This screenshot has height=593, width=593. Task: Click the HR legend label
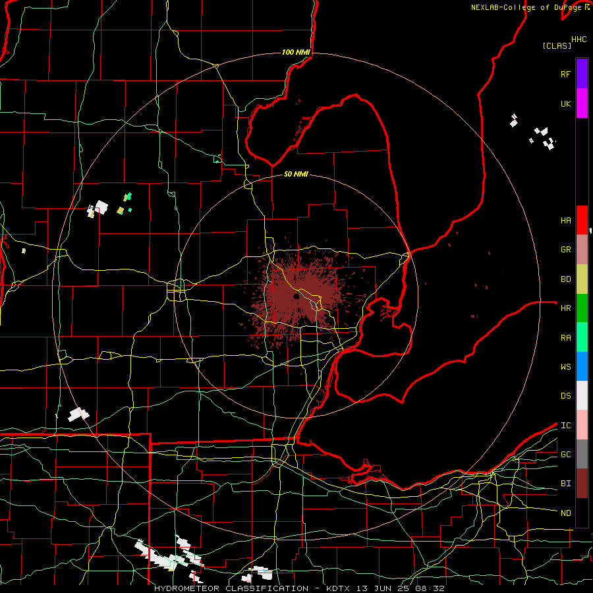click(x=565, y=308)
